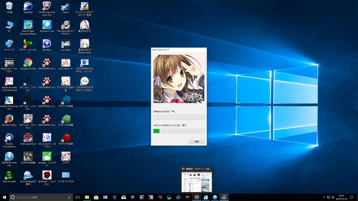Select the グリザイアの果実 icon

coord(66,101)
